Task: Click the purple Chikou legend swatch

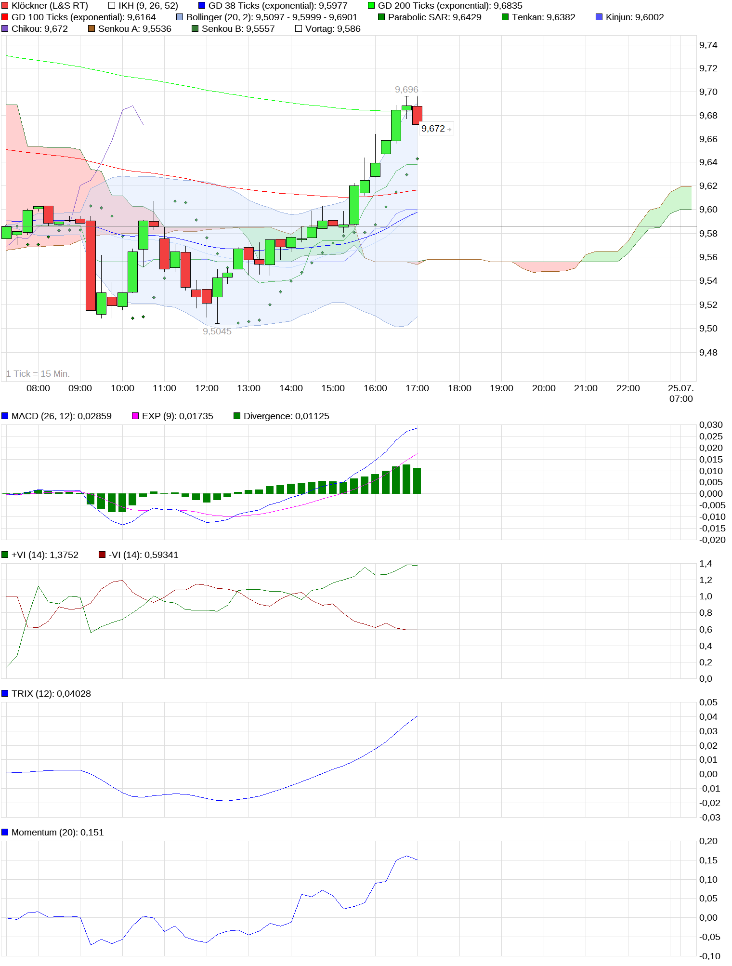Action: 5,29
